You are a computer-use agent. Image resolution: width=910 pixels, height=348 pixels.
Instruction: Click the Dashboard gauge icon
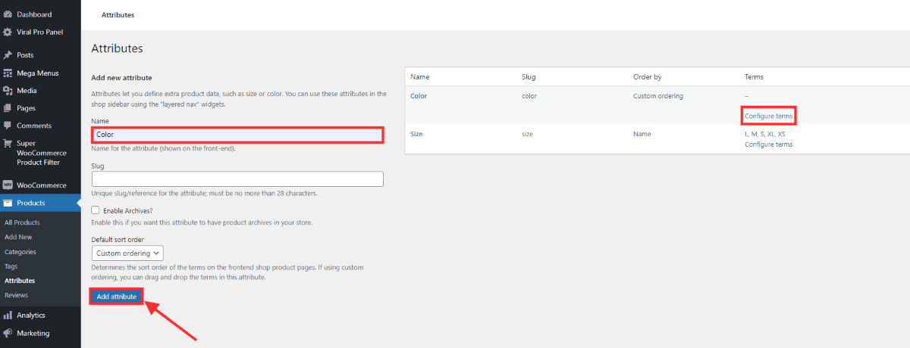click(8, 14)
